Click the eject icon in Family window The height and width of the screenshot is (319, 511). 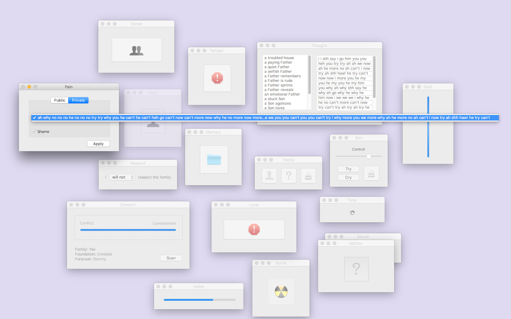[308, 176]
